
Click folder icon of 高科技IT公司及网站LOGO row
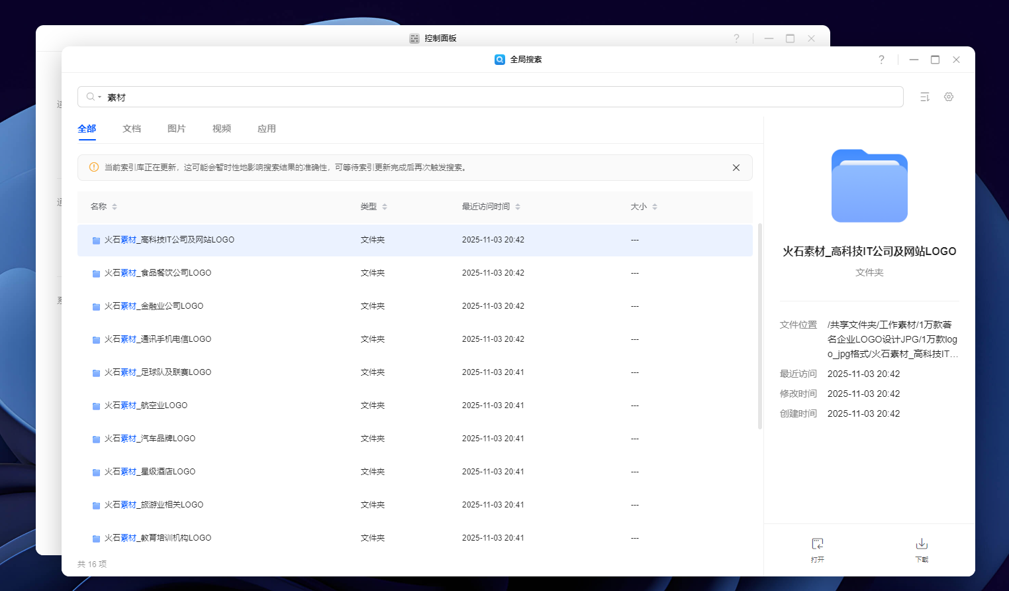coord(96,241)
